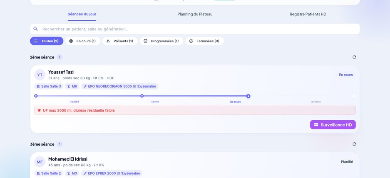
Task: Click the ME patient avatar
Action: click(x=40, y=162)
